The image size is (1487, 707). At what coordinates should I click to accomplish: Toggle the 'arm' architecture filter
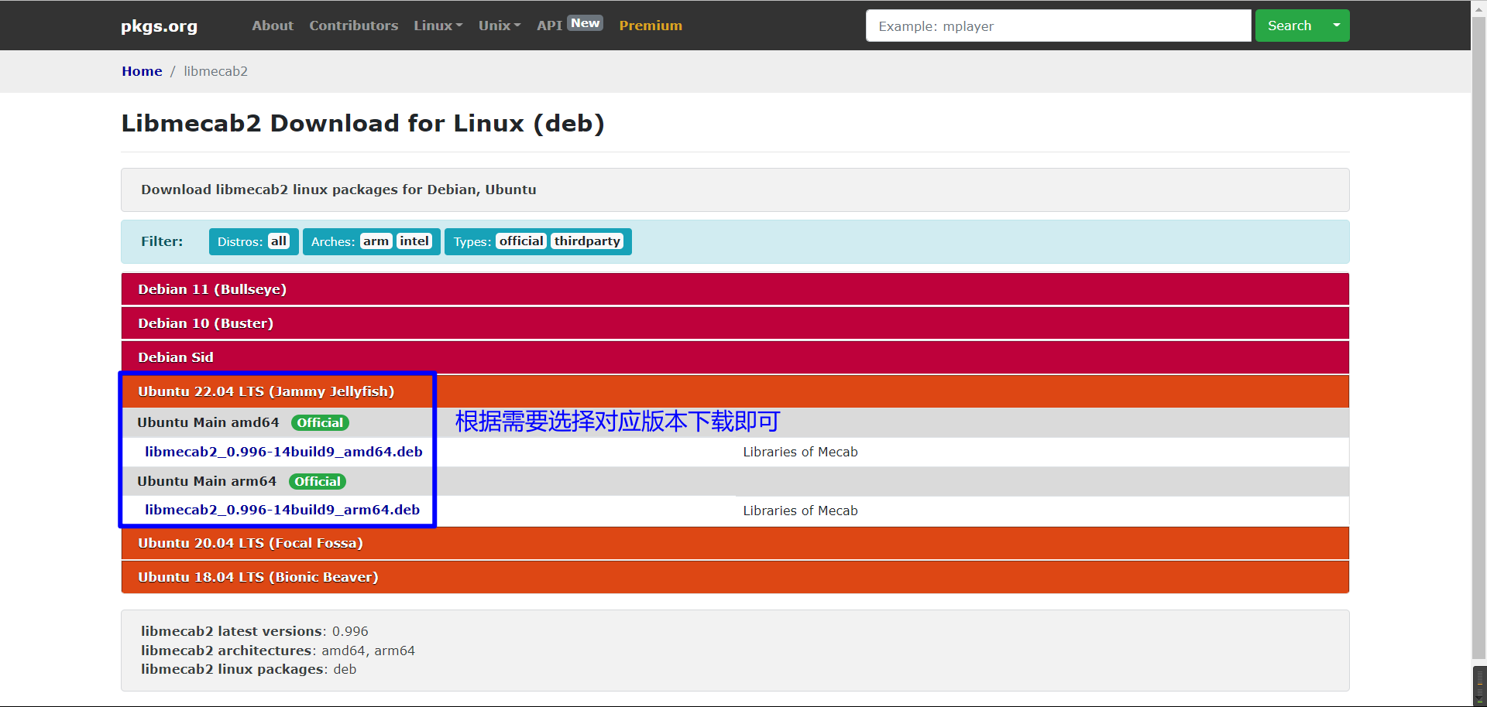click(376, 241)
